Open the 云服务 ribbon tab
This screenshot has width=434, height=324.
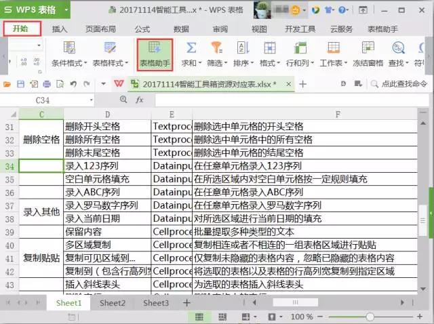[x=341, y=29]
